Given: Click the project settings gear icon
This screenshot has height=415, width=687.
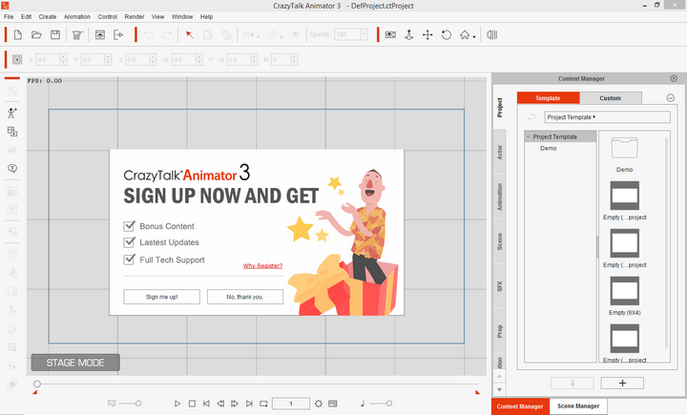Looking at the screenshot, I should [318, 404].
